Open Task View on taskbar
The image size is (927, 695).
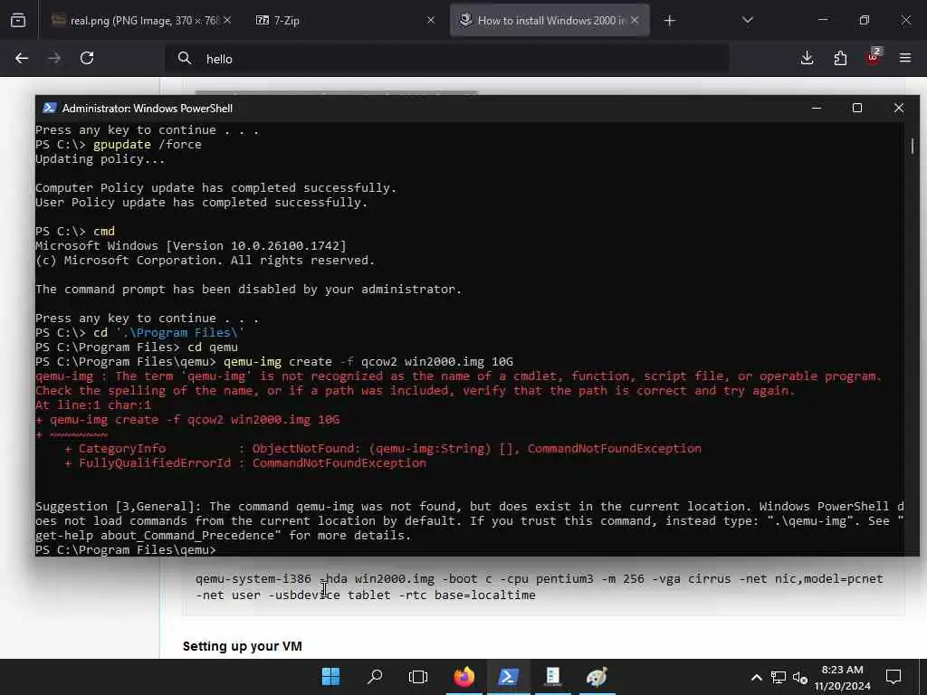tap(418, 677)
